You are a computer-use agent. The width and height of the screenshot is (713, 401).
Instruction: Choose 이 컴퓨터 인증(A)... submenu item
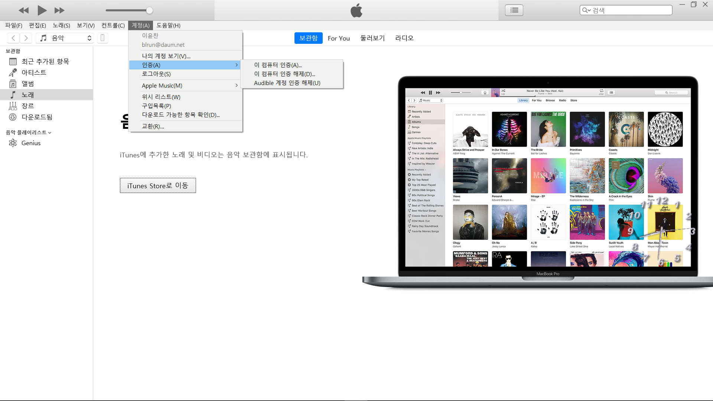[292, 65]
